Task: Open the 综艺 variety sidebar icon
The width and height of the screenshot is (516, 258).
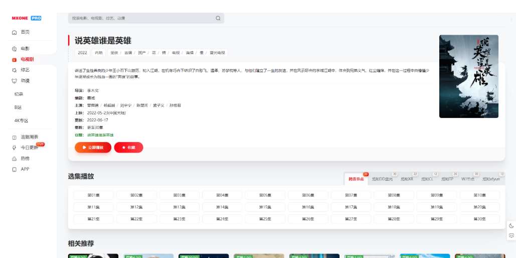Action: click(x=14, y=70)
